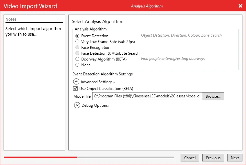Click into the Model file path field
The width and height of the screenshot is (246, 165).
[147, 96]
